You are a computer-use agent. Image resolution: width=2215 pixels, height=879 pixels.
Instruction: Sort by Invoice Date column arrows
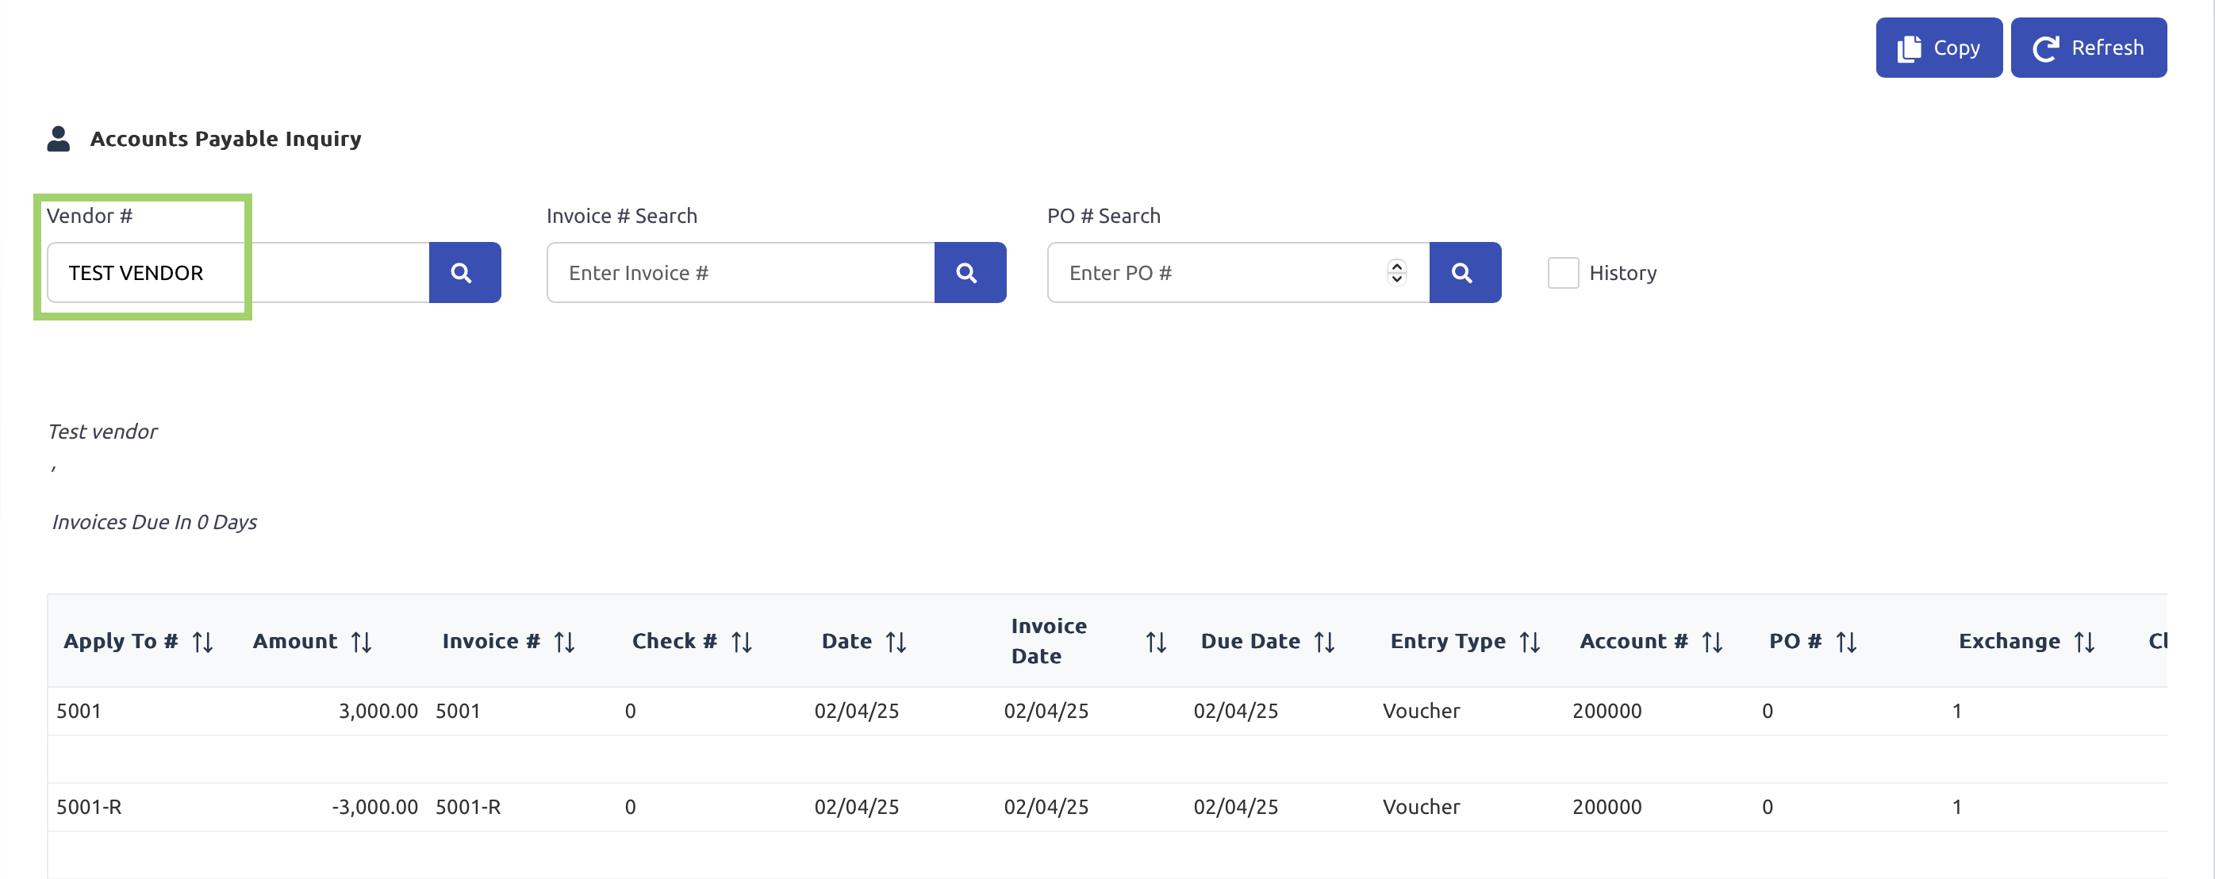point(1156,642)
